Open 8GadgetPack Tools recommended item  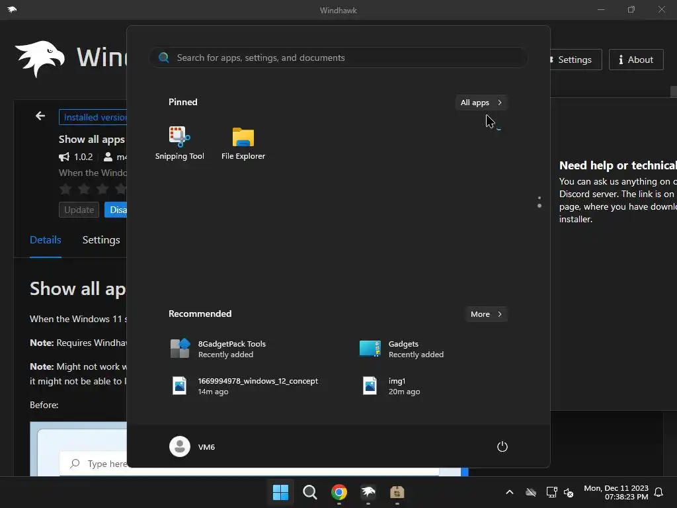[218, 349]
